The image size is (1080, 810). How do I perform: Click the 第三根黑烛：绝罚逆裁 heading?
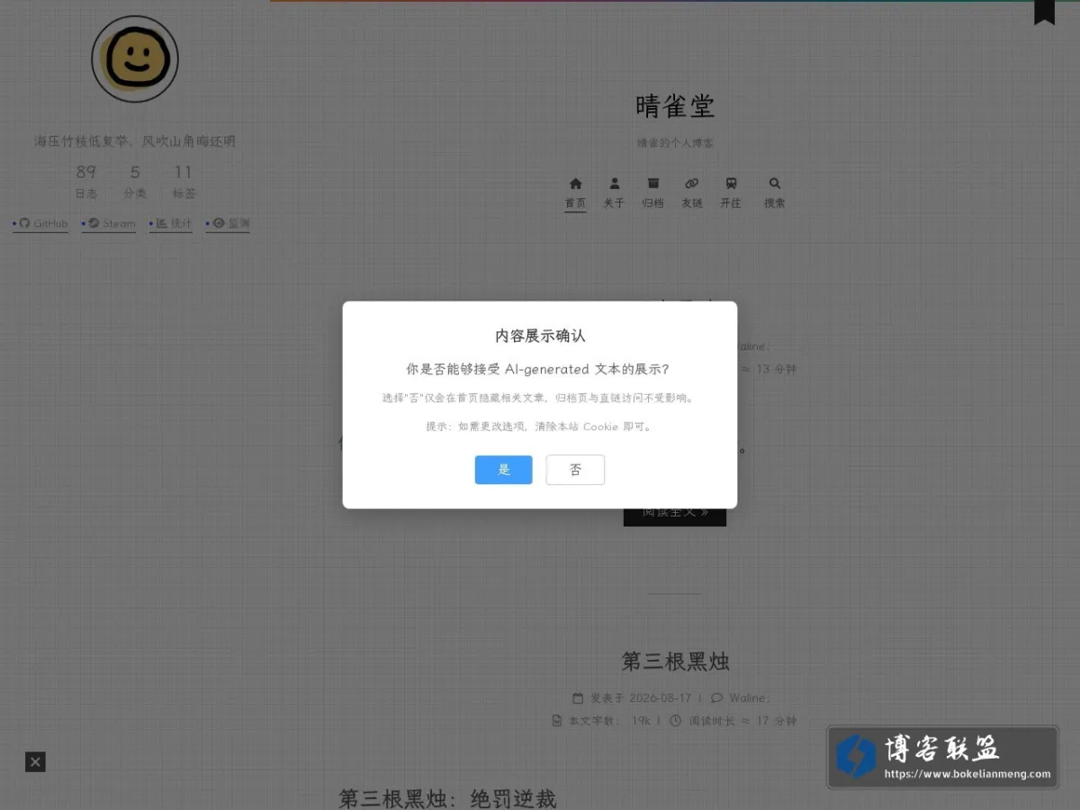coord(447,798)
